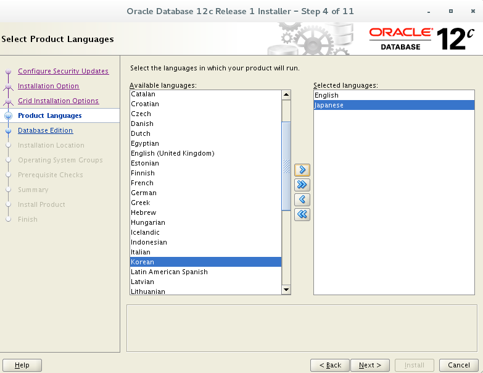The image size is (483, 373).
Task: Select the Product Languages step
Action: [x=50, y=115]
